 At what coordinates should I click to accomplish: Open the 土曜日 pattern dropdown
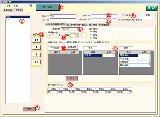tap(126, 92)
